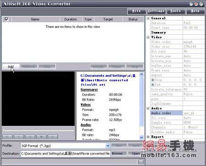Expand the Pad property node
This screenshot has width=206, height=166.
(152, 85)
